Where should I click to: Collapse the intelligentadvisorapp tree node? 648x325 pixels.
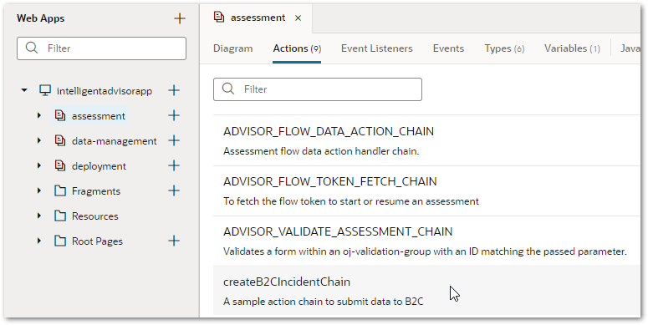pyautogui.click(x=24, y=90)
